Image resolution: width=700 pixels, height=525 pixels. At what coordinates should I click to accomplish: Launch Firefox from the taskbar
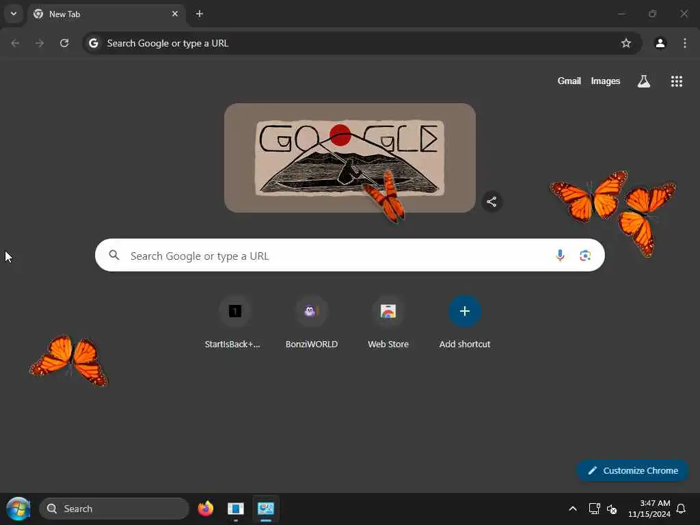pos(205,509)
